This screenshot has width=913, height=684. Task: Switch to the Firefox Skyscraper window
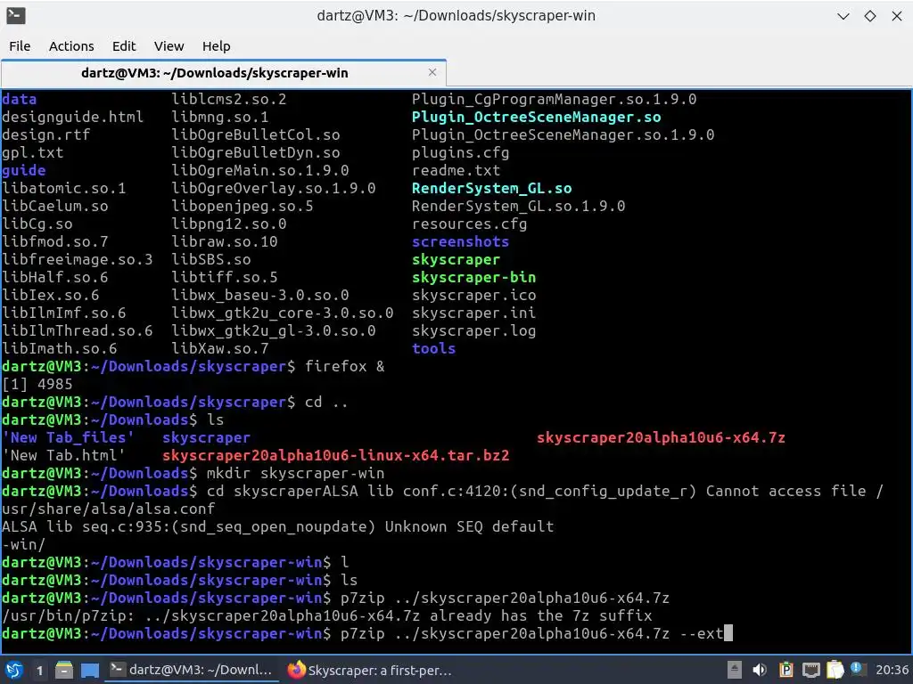coord(370,670)
